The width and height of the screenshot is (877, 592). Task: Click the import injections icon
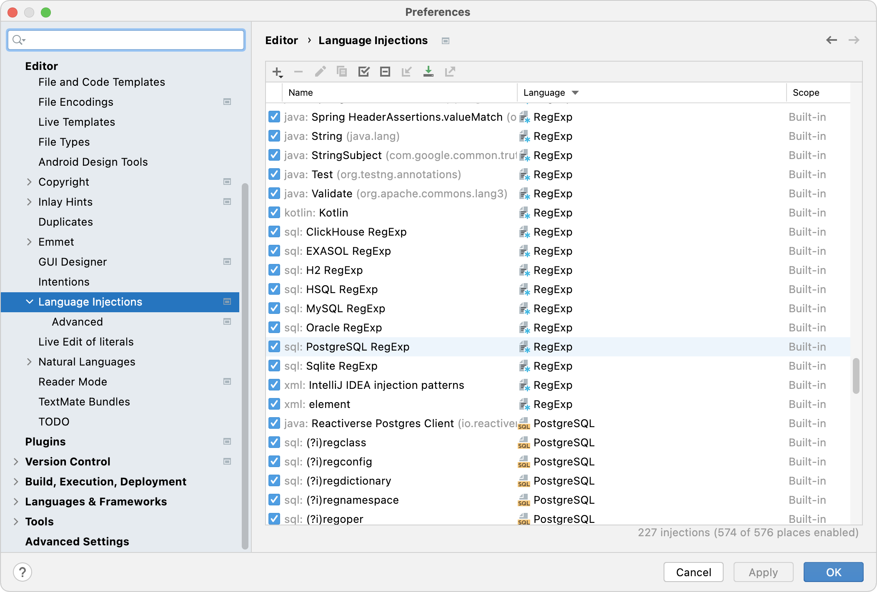coord(406,72)
